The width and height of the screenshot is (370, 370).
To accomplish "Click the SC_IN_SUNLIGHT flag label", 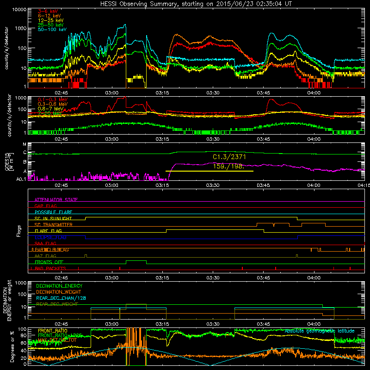I will click(x=53, y=218).
